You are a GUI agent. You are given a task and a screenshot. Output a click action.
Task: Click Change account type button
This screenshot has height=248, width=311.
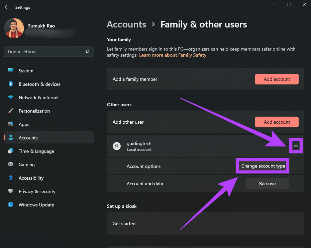coord(263,166)
